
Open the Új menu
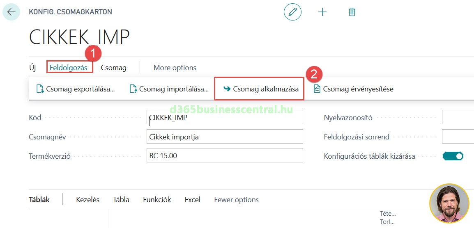click(x=32, y=68)
